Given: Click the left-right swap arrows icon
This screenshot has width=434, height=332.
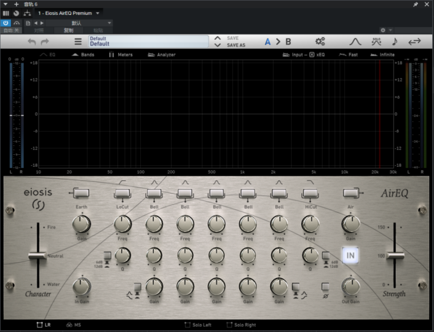Looking at the screenshot, I should pos(415,42).
